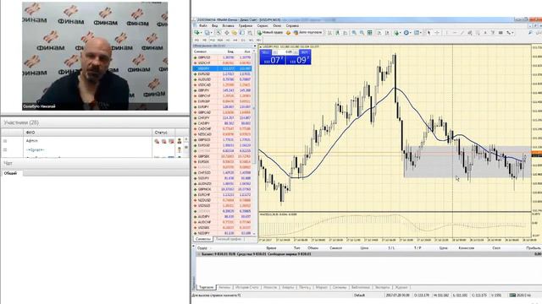Switch chart to line chart icon
542x304 pixels.
point(345,33)
